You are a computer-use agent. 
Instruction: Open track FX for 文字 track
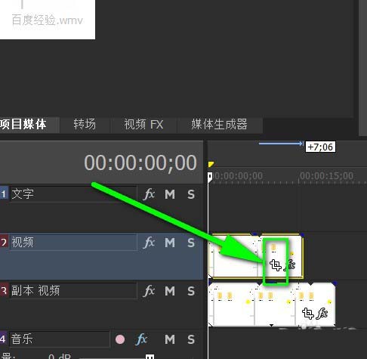pyautogui.click(x=150, y=194)
